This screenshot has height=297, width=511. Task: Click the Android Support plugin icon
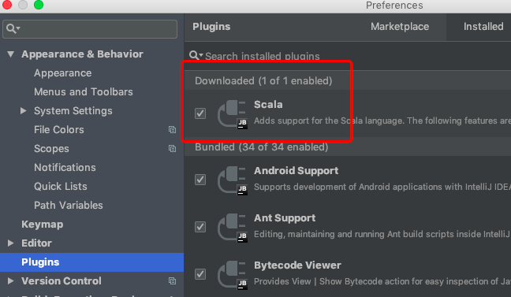click(233, 180)
